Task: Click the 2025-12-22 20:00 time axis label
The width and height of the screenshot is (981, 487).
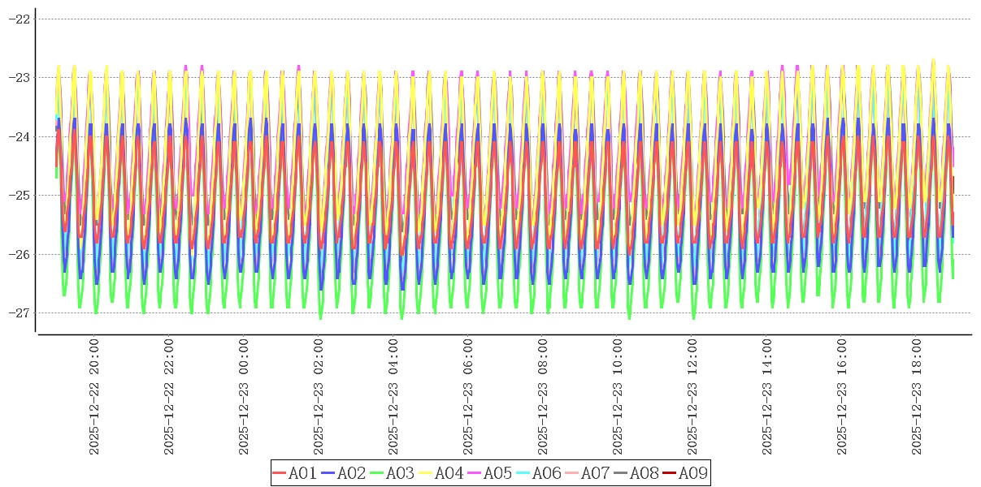Action: [x=94, y=397]
